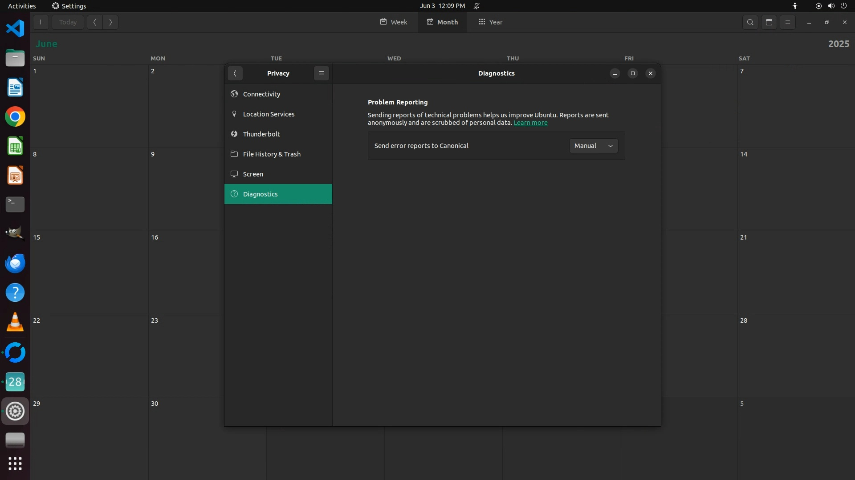Open the date and time clock menu
This screenshot has width=855, height=480.
(442, 6)
